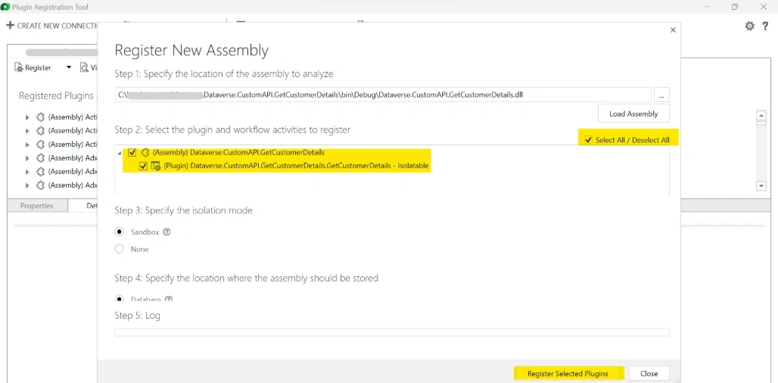Click the Sandbox info help icon
This screenshot has width=778, height=383.
[166, 232]
